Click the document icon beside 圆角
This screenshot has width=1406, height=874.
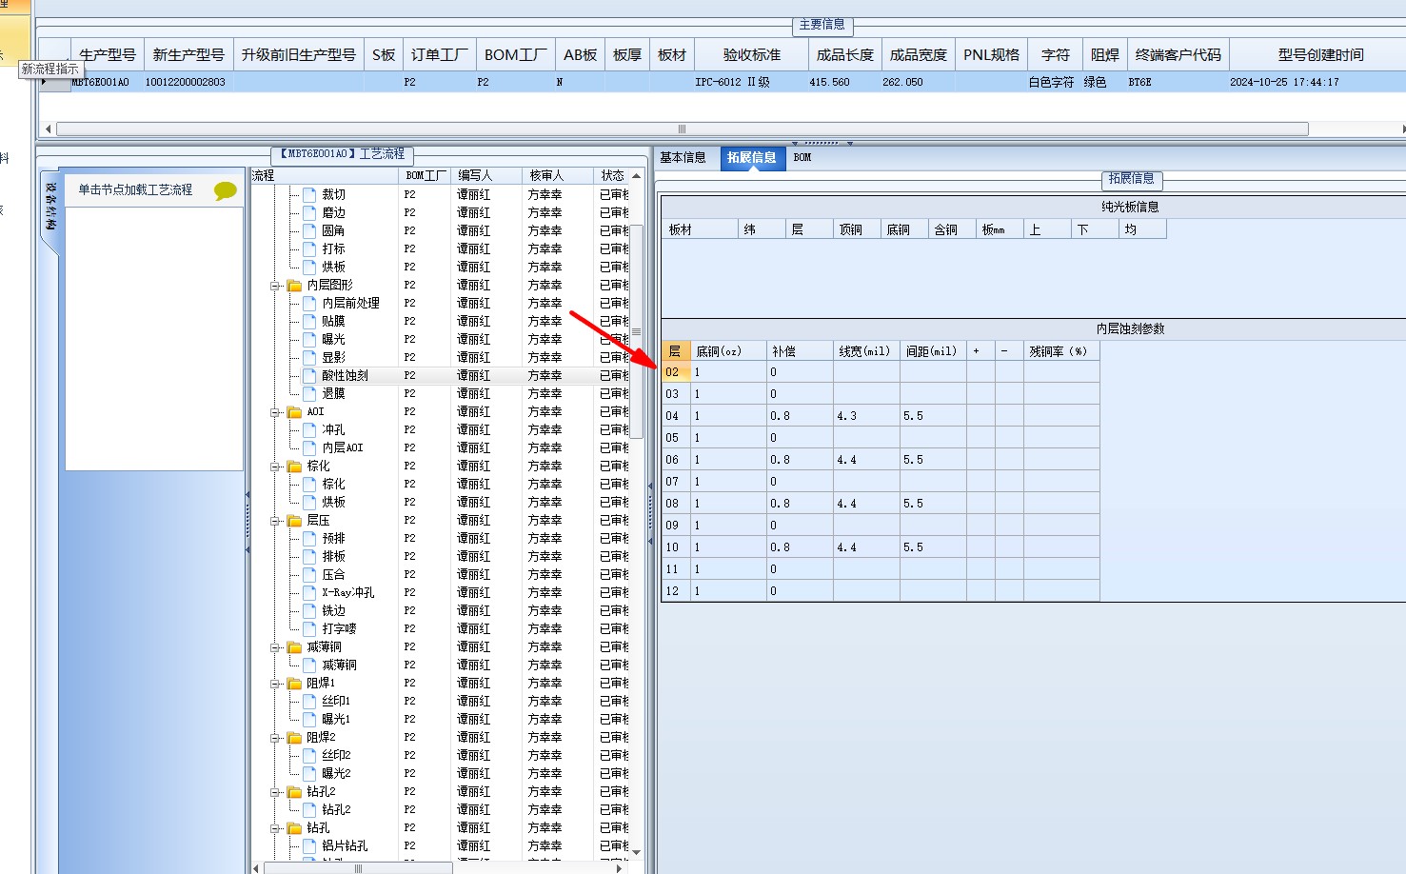click(x=309, y=230)
